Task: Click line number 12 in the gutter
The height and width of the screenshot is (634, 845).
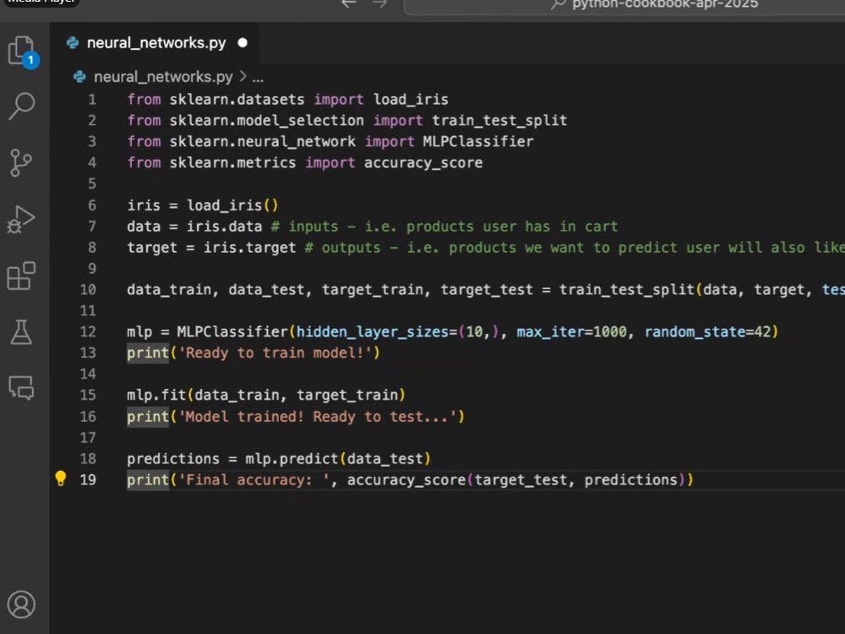Action: pos(88,332)
